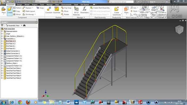Viewport: 187px width, 105px height.
Task: Switch to the Inspect ribbon tab
Action: pos(35,5)
